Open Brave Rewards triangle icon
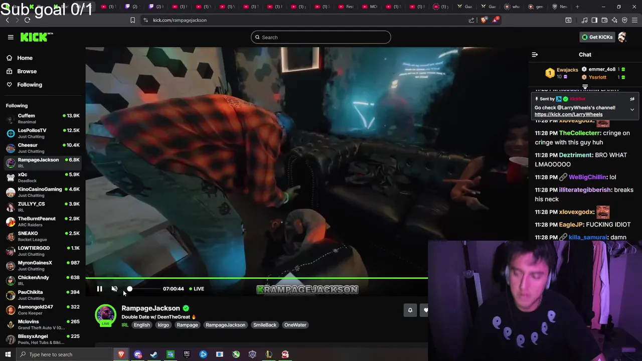642x361 pixels. tap(496, 20)
